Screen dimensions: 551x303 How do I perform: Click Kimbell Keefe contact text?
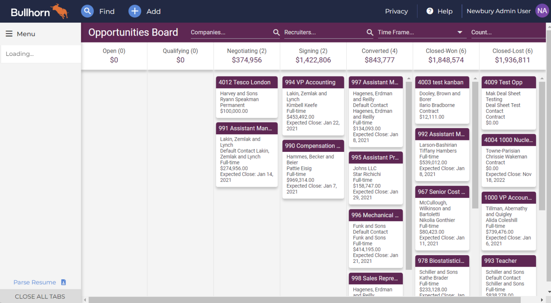click(302, 105)
